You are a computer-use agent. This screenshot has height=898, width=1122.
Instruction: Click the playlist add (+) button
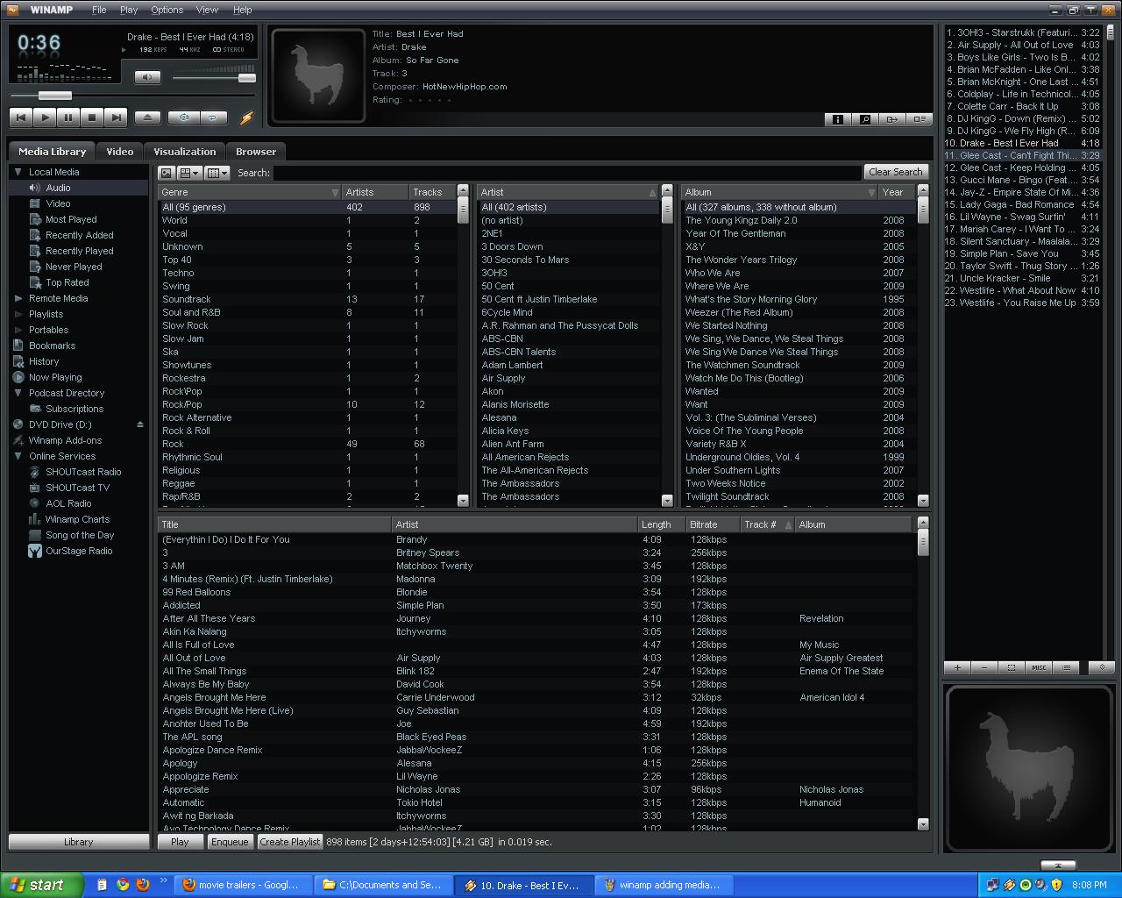point(957,667)
